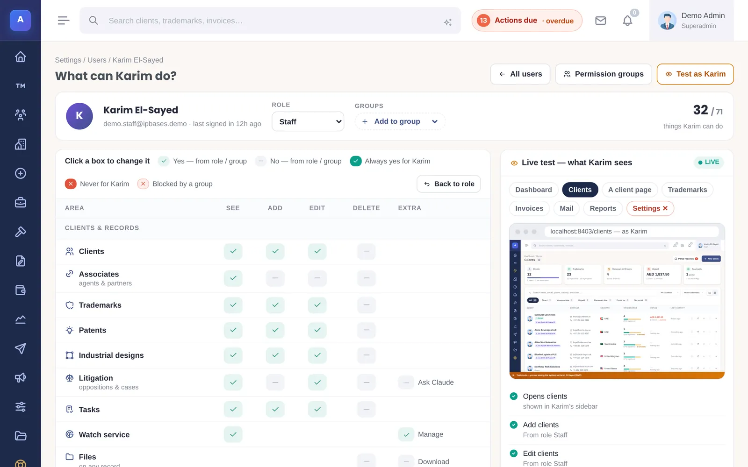Select the Invoices live test tab
This screenshot has height=467, width=748.
pyautogui.click(x=529, y=208)
